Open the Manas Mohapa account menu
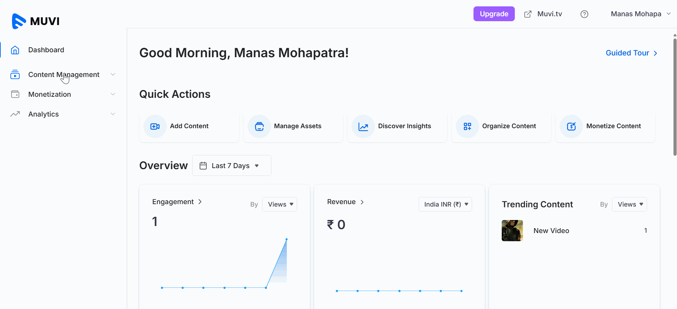Screen dimensions: 677x309 640,14
